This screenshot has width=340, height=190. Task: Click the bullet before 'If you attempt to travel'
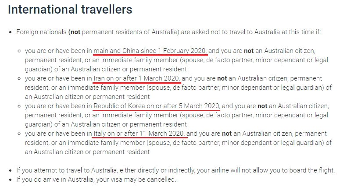pos(11,171)
